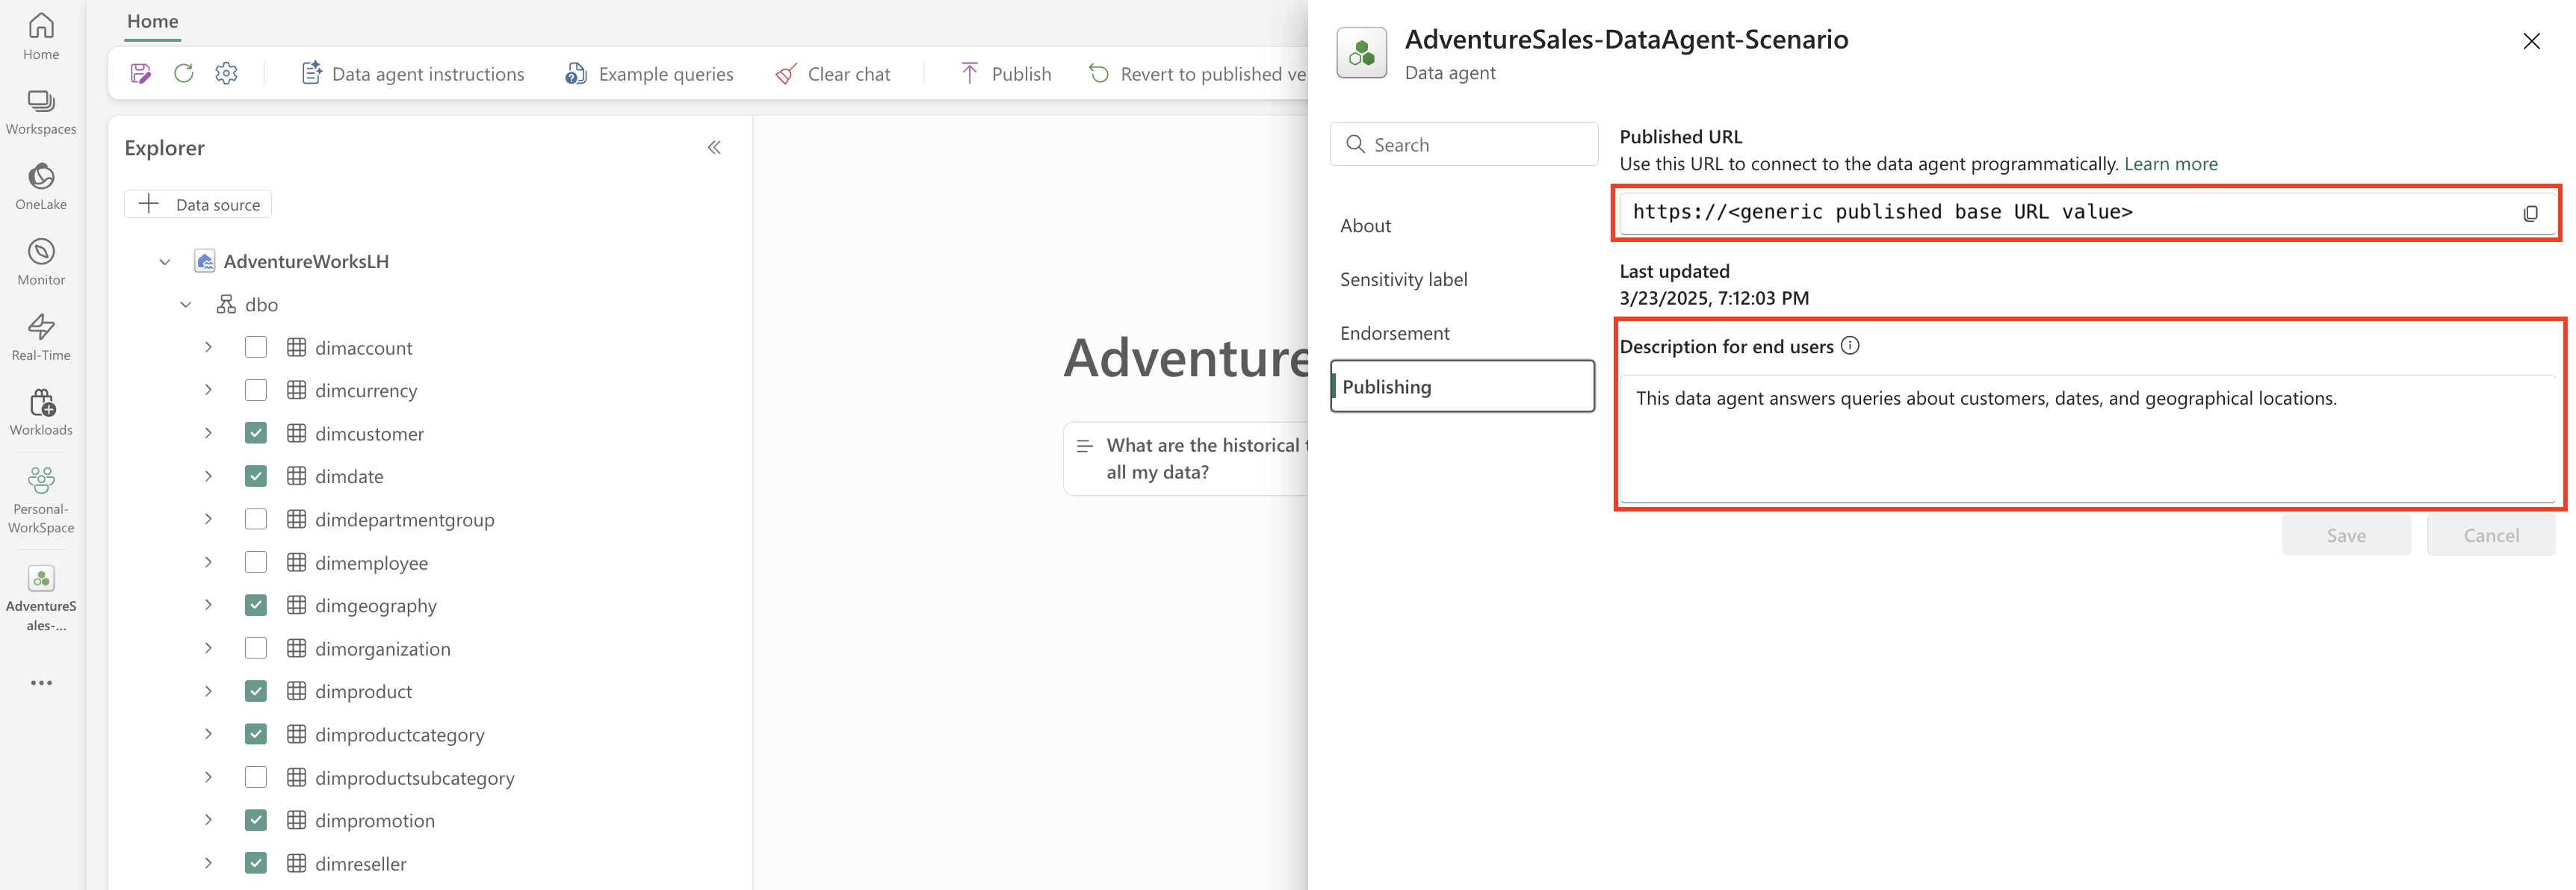Show info tooltip for end users description

pos(1850,346)
